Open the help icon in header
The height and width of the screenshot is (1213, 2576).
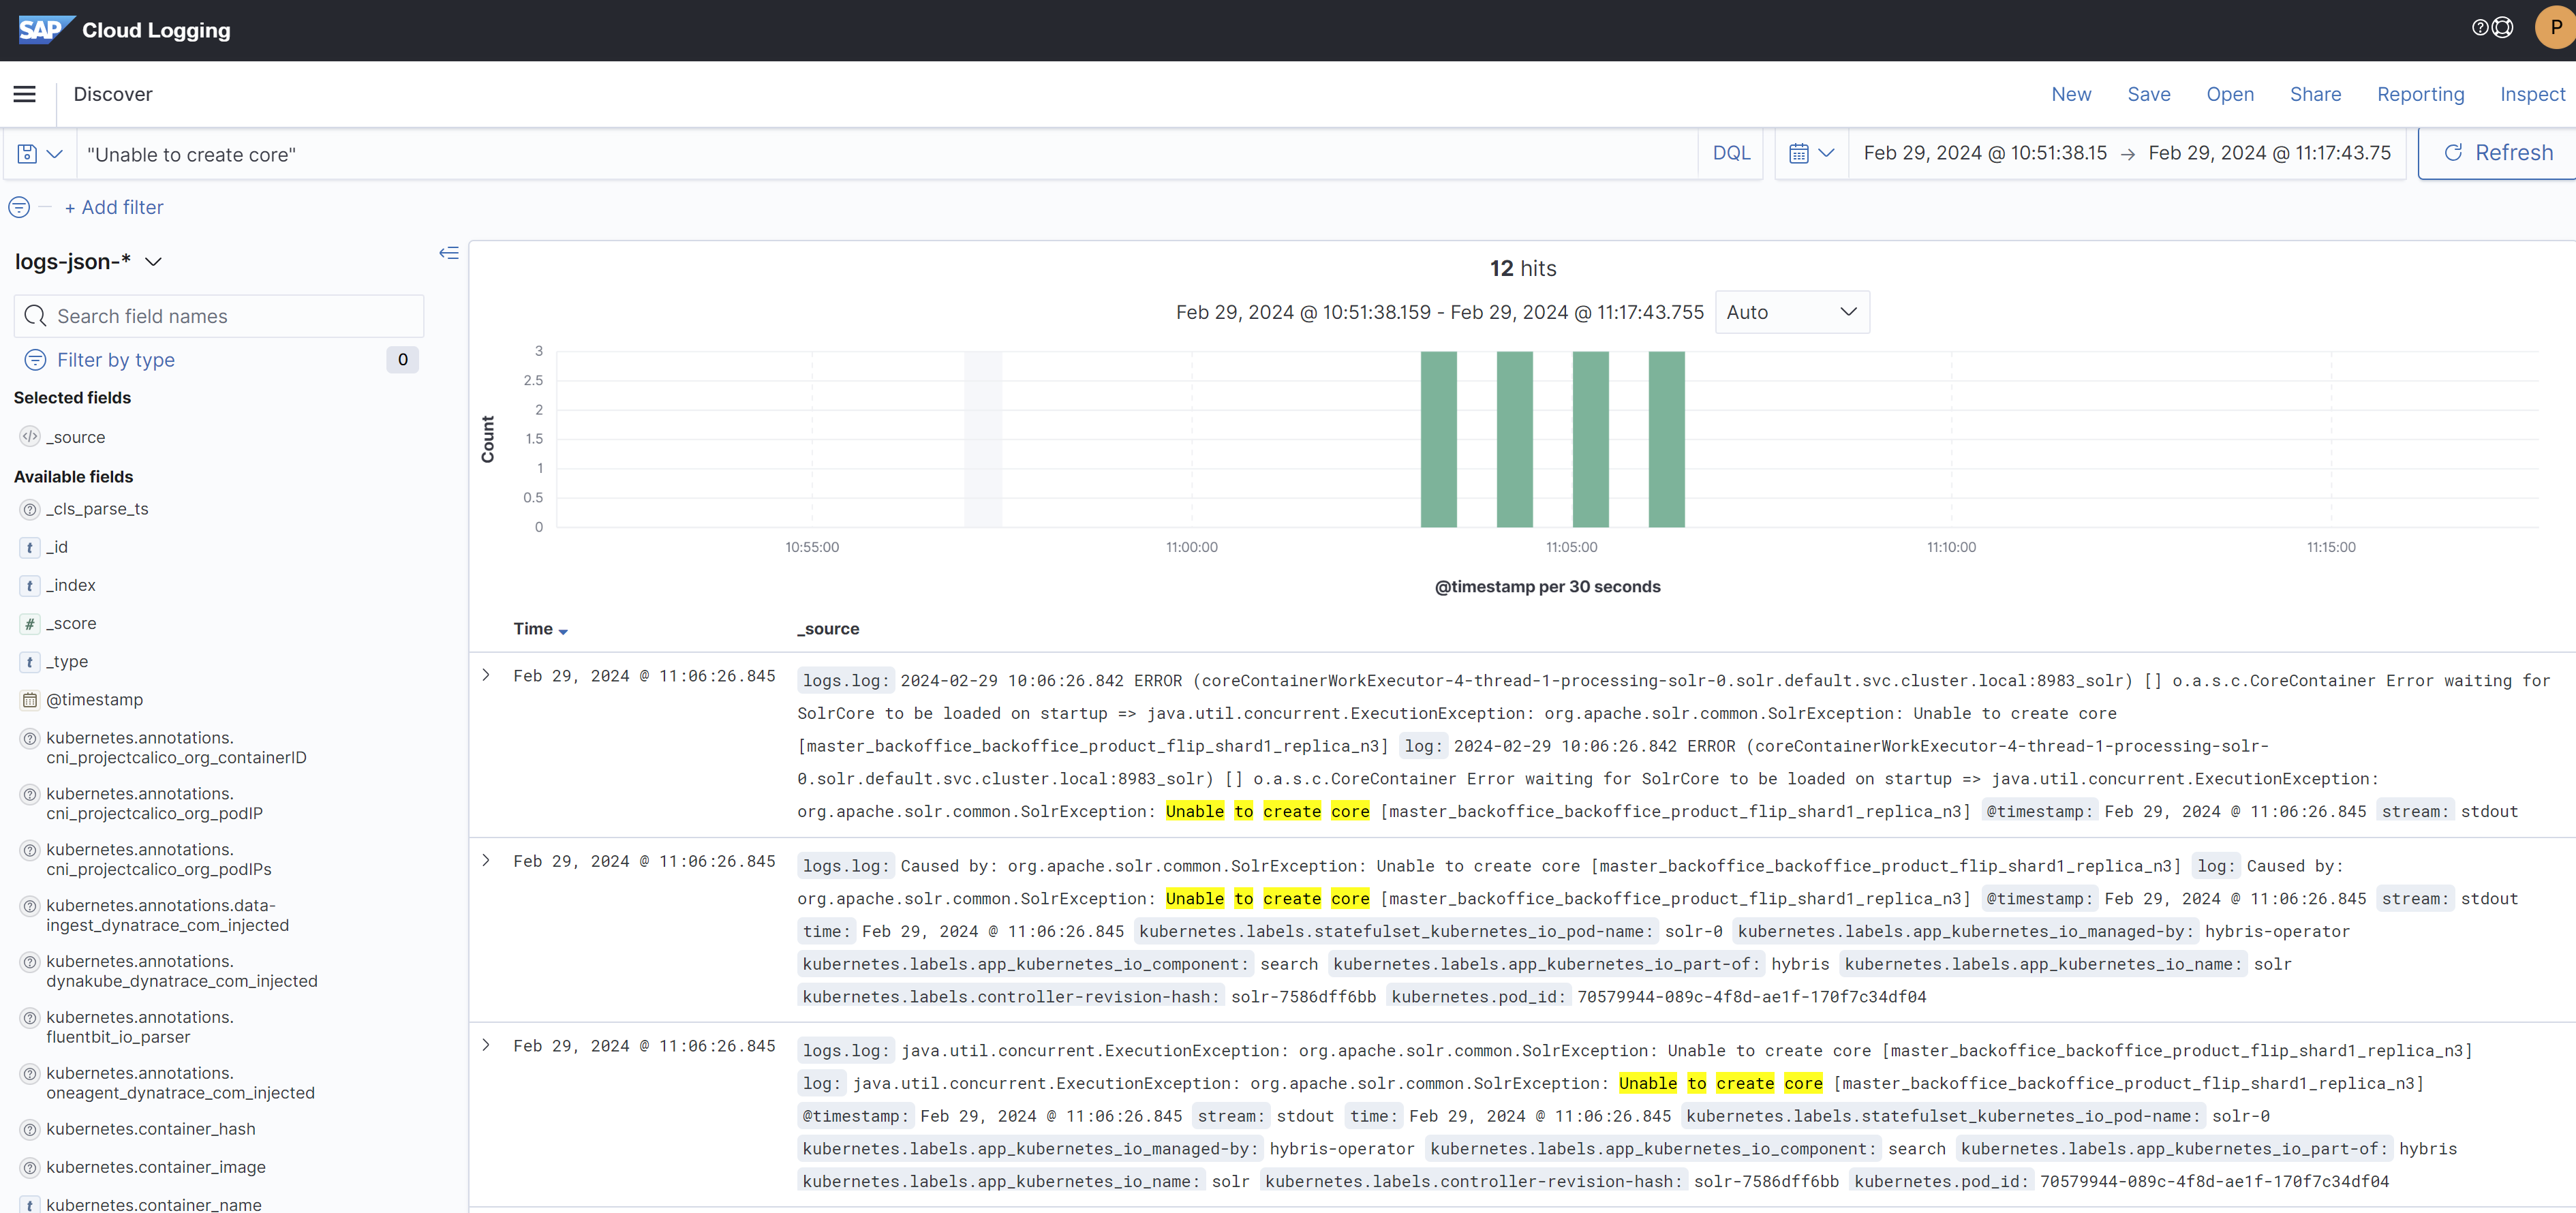click(2479, 28)
